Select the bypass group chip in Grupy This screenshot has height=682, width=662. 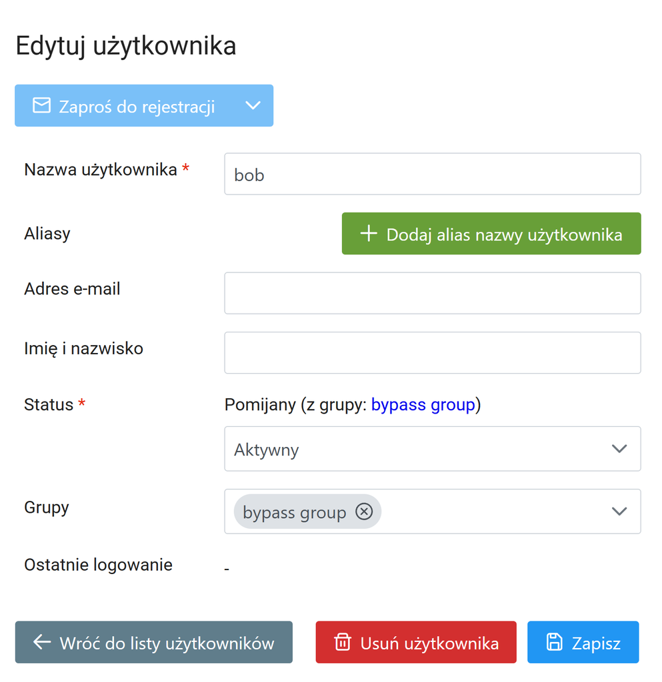(294, 512)
